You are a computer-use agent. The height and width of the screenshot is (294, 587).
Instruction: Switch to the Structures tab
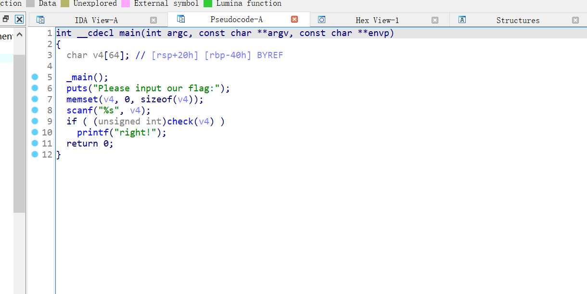518,20
